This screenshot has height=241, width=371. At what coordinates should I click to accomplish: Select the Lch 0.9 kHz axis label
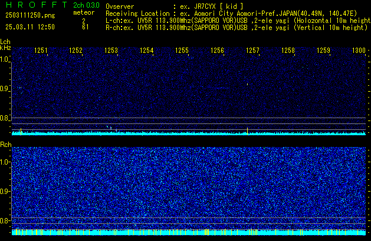pyautogui.click(x=4, y=89)
